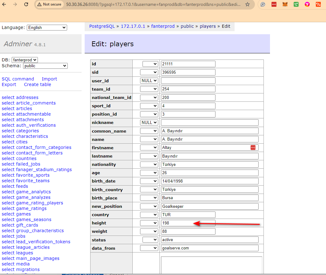Click the height input field with 198
This screenshot has width=326, height=275.
pyautogui.click(x=188, y=223)
